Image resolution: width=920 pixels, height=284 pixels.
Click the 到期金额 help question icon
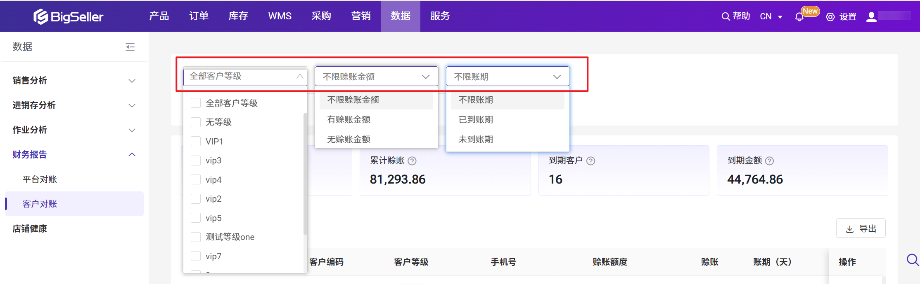click(769, 161)
